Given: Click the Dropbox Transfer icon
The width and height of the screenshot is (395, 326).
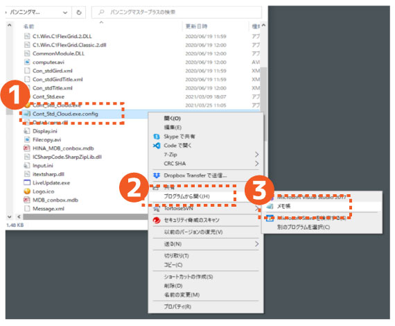Looking at the screenshot, I should [157, 175].
